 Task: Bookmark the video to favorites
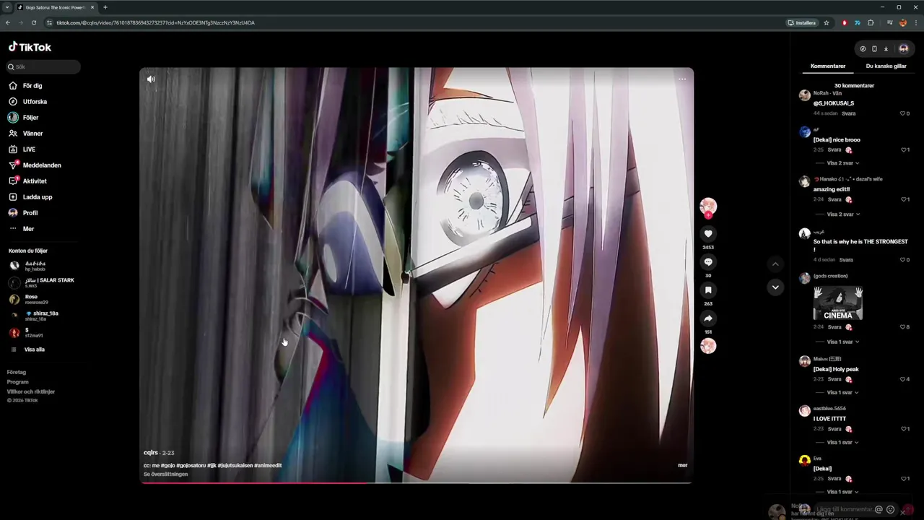pyautogui.click(x=708, y=290)
